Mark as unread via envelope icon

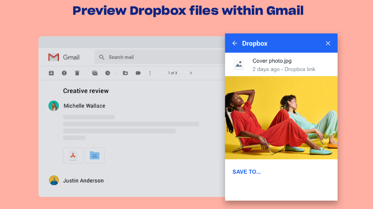95,73
